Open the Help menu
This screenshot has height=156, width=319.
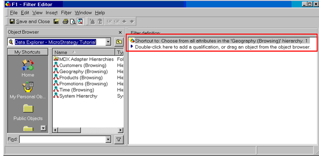pos(100,12)
